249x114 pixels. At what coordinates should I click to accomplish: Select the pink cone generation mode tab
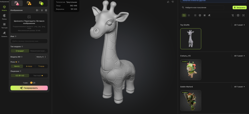click(x=17, y=3)
